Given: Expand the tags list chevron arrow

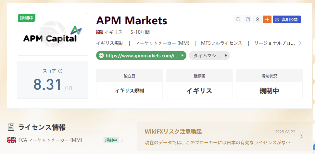Looking at the screenshot, I should (299, 43).
